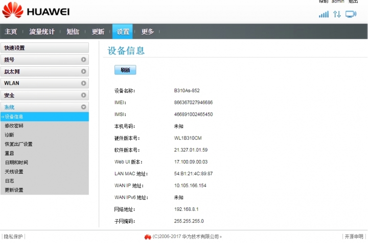Click the LAN MAC address value
The image size is (368, 243).
(193, 174)
